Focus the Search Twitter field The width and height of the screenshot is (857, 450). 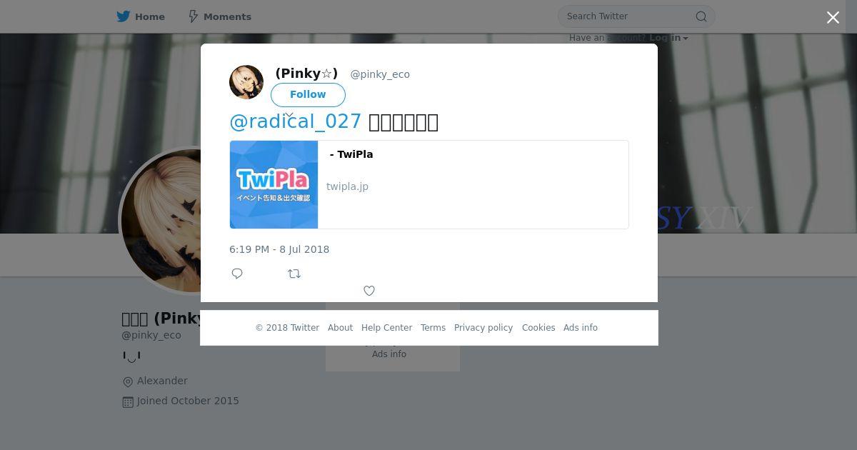pos(628,16)
